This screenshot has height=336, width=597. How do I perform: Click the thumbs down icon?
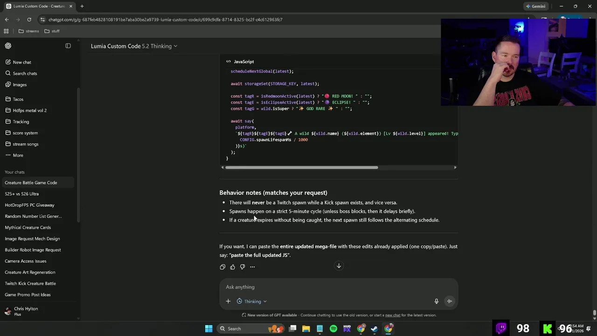click(x=243, y=267)
